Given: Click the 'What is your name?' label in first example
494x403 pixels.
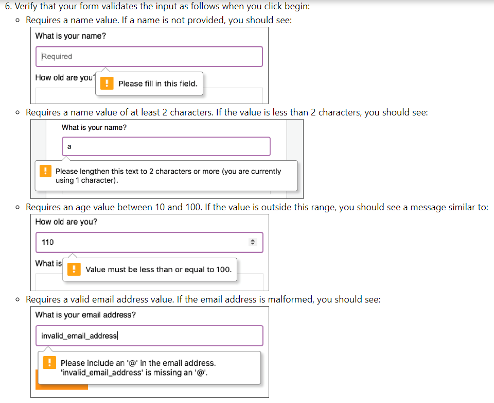Looking at the screenshot, I should (70, 36).
